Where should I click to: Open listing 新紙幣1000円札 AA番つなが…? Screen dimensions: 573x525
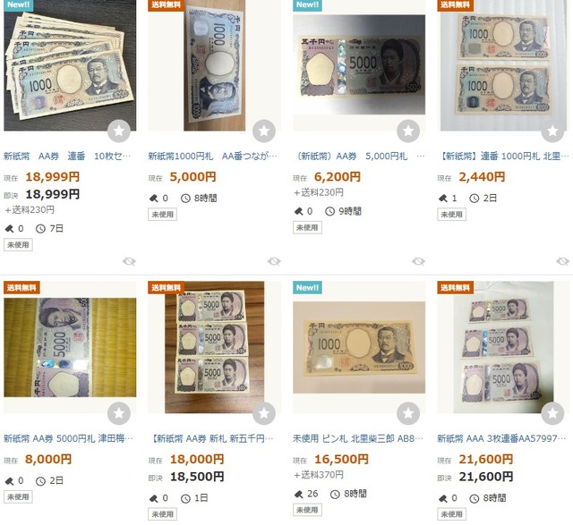[213, 157]
